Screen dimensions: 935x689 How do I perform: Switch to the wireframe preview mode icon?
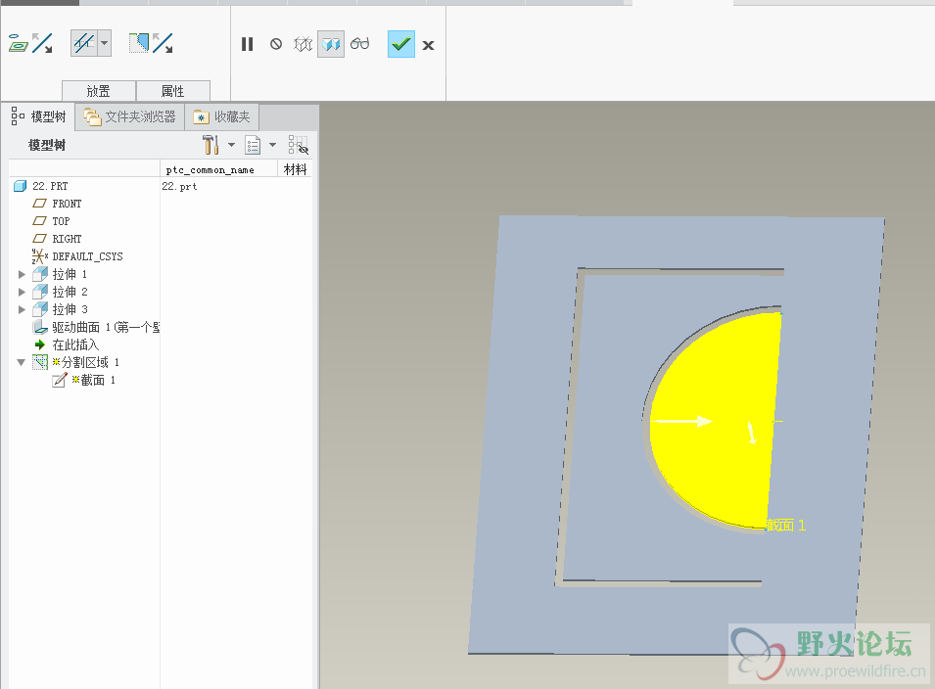pyautogui.click(x=303, y=44)
